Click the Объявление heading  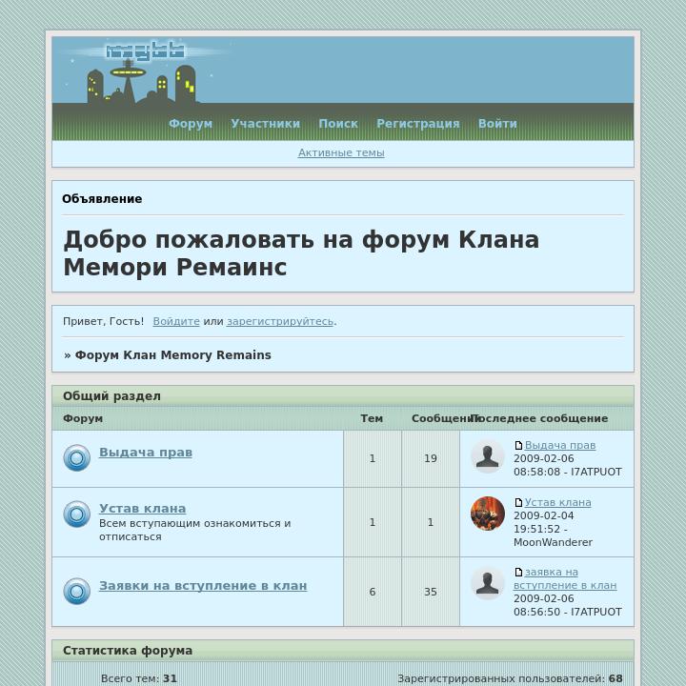point(102,198)
